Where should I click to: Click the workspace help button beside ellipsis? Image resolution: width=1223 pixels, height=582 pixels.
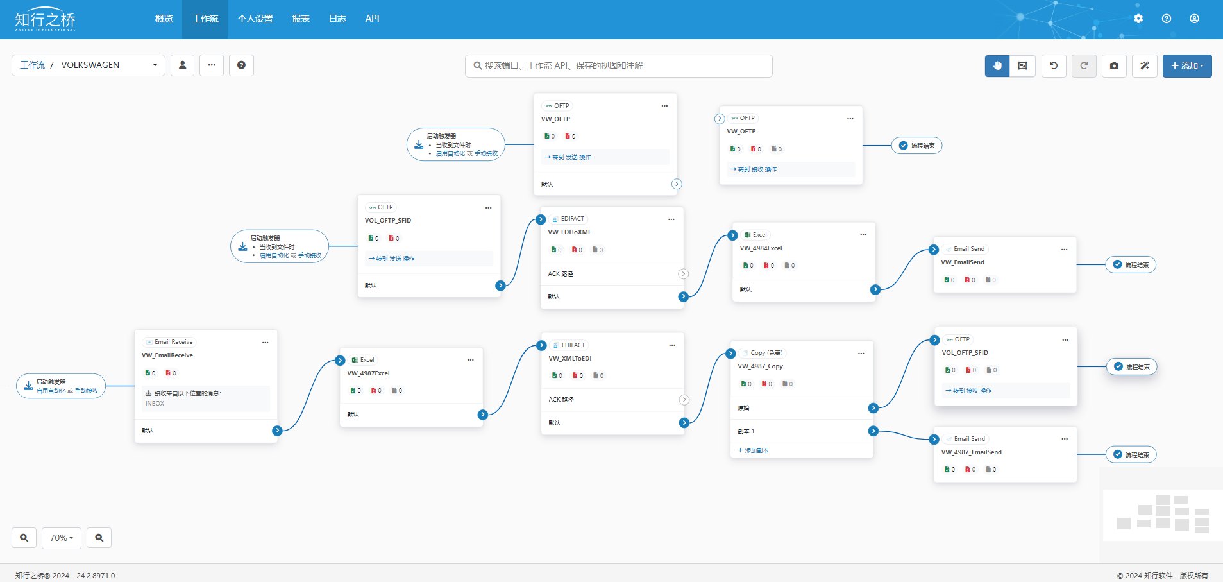point(241,65)
